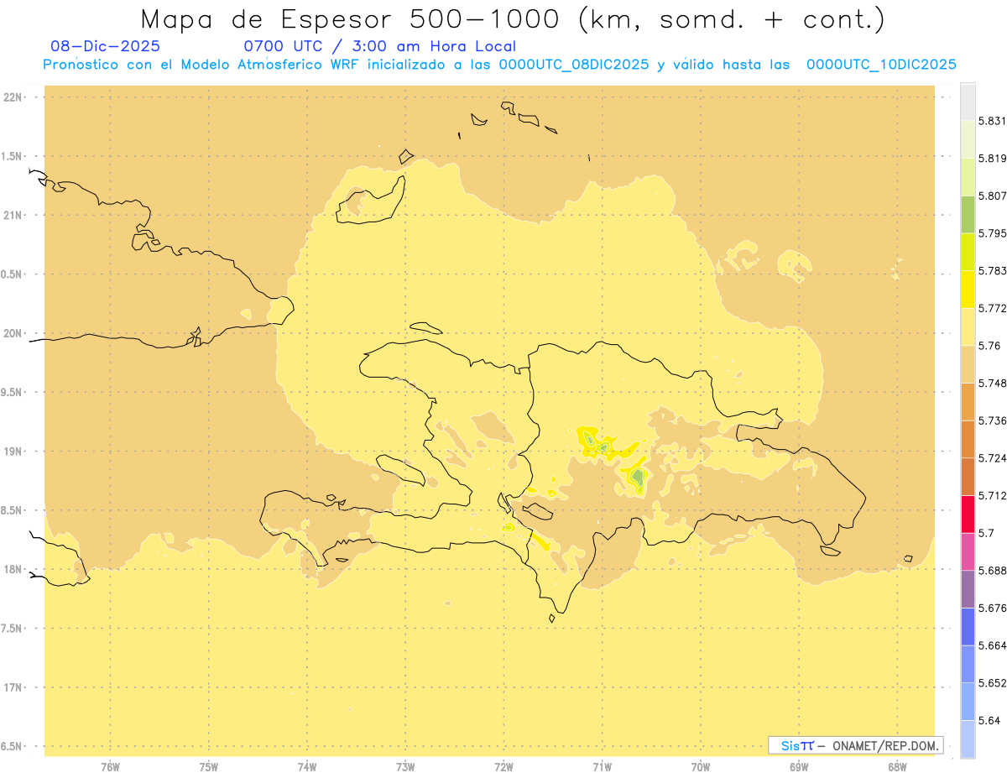The height and width of the screenshot is (778, 1007).
Task: Click the latitude label "17N"
Action: coord(13,687)
